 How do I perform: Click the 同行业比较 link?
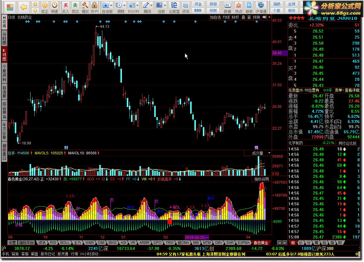[348, 143]
